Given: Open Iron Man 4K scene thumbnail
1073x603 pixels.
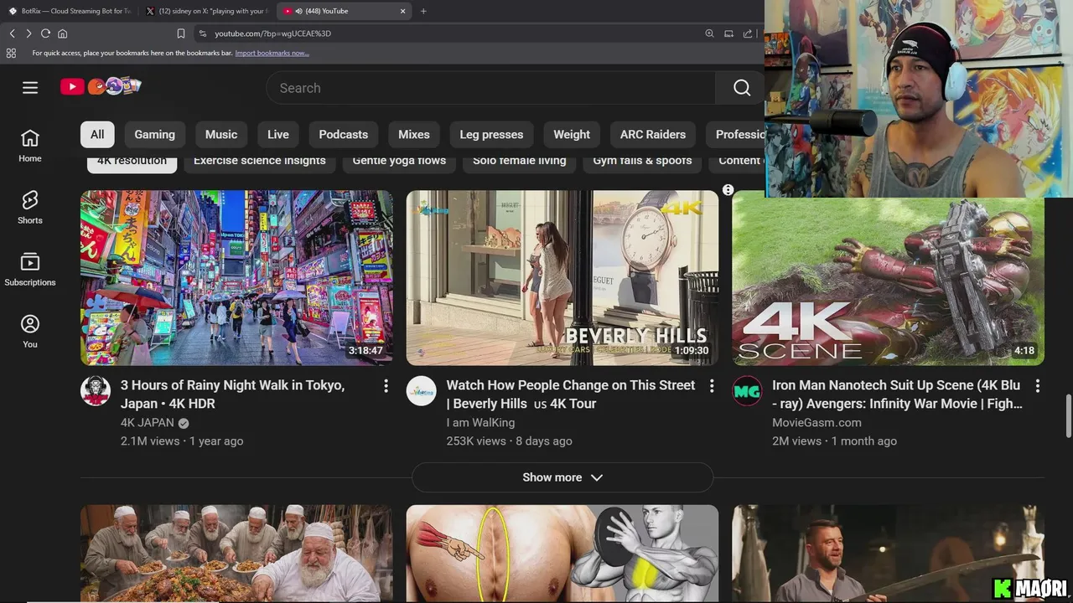Looking at the screenshot, I should tap(889, 282).
